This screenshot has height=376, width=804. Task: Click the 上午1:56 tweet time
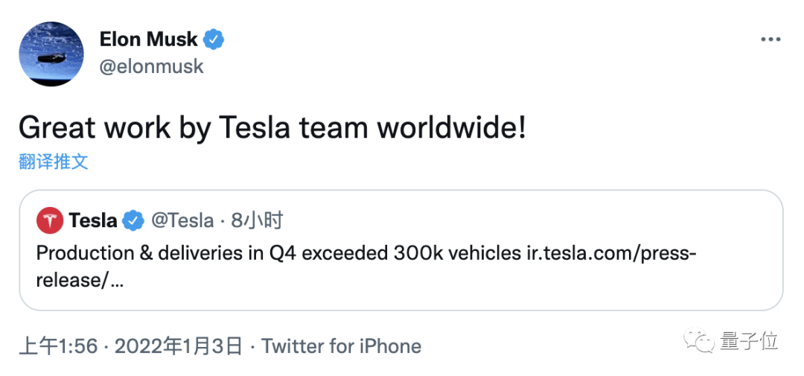point(57,346)
